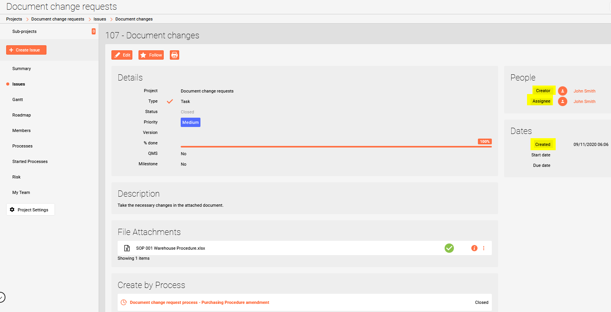This screenshot has height=312, width=611.
Task: Click Assignee John Smith name link
Action: click(584, 101)
